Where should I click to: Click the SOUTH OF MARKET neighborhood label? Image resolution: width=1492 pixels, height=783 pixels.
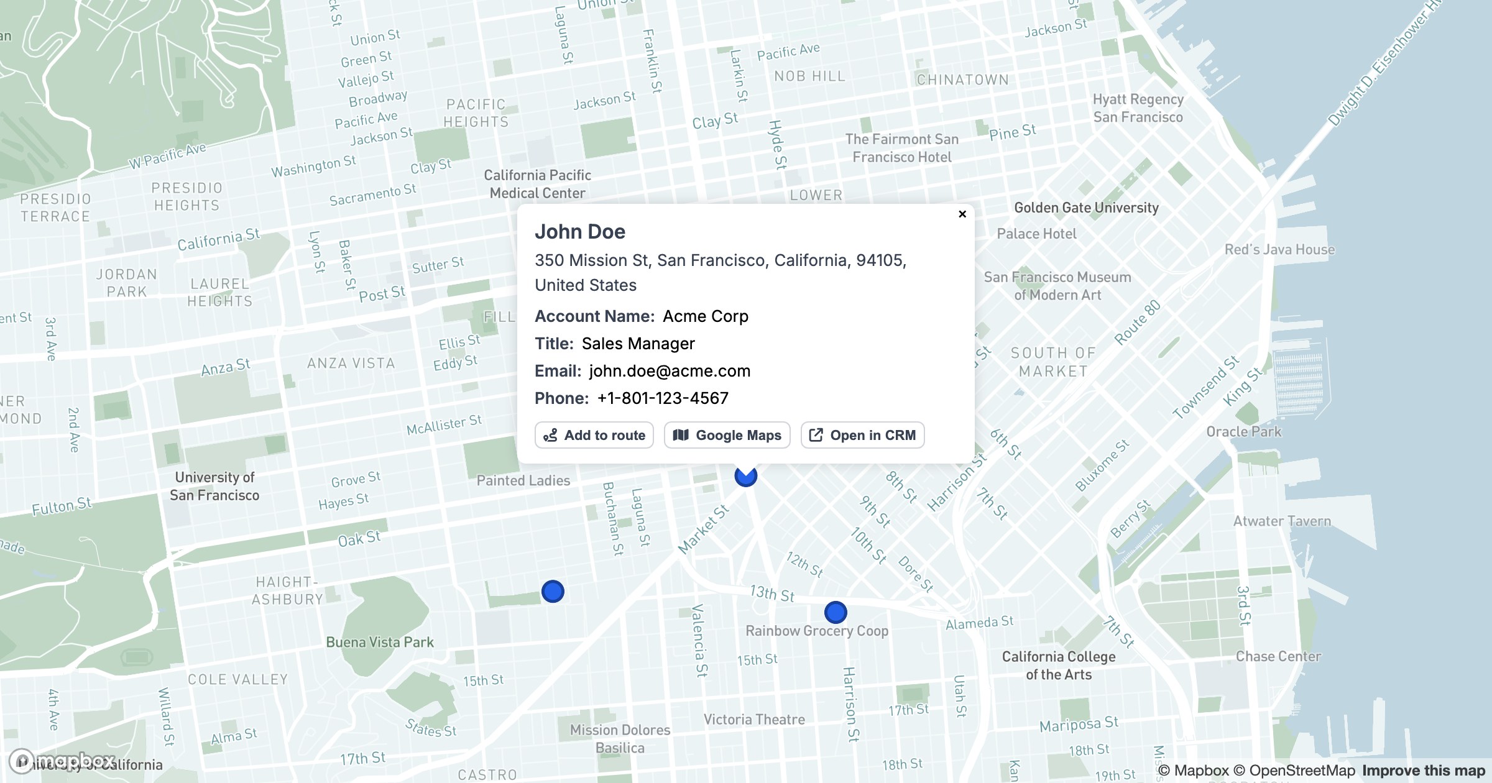(1053, 362)
